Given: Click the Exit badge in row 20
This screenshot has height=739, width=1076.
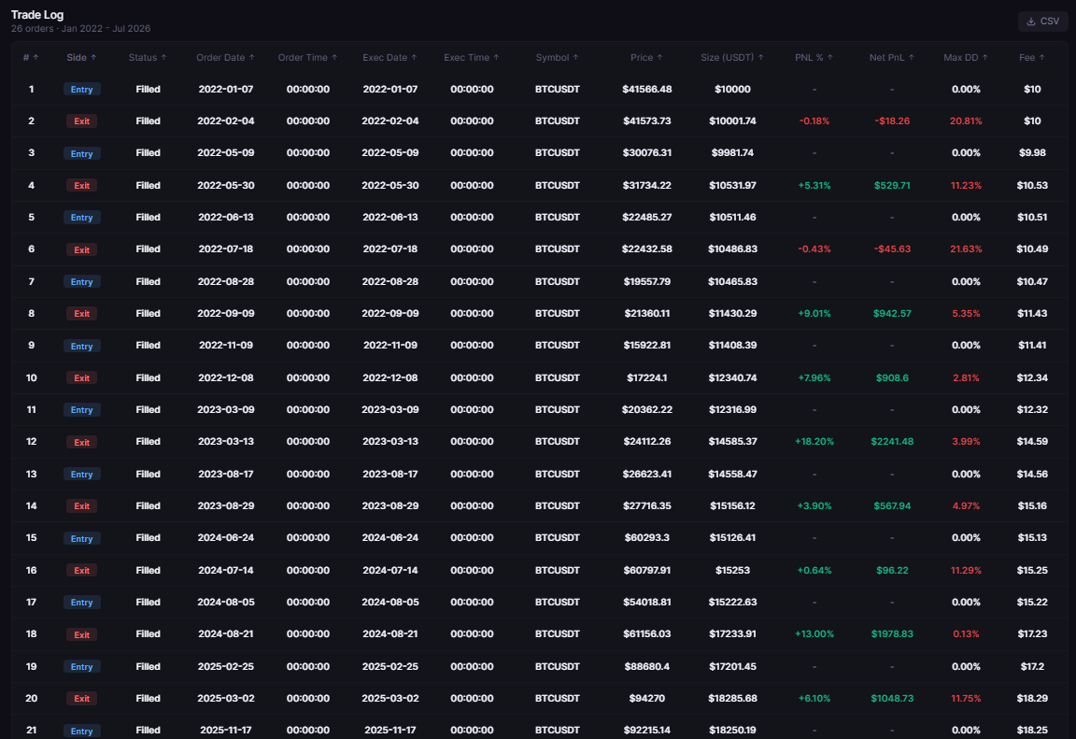Looking at the screenshot, I should (81, 699).
